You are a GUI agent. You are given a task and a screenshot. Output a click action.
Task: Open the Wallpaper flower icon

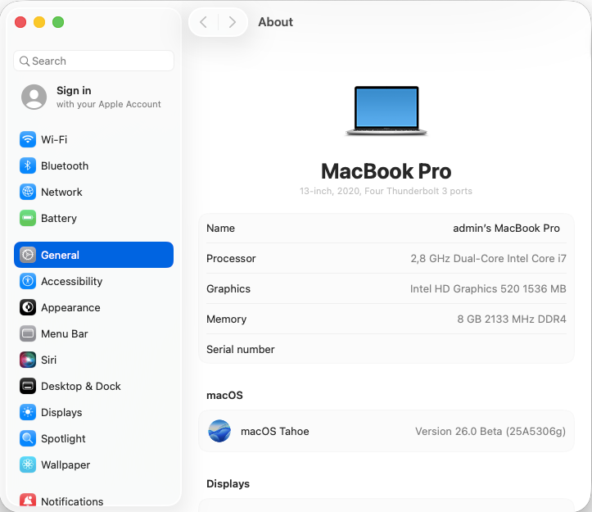(28, 464)
